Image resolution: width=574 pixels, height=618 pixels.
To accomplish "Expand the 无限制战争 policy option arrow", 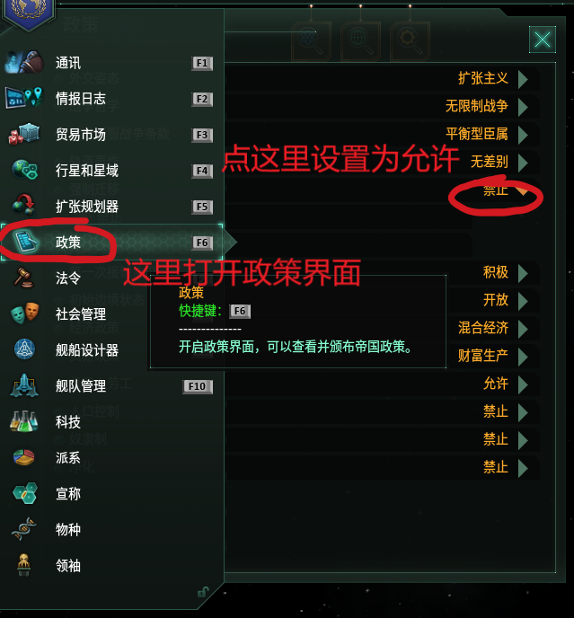I will click(x=523, y=107).
